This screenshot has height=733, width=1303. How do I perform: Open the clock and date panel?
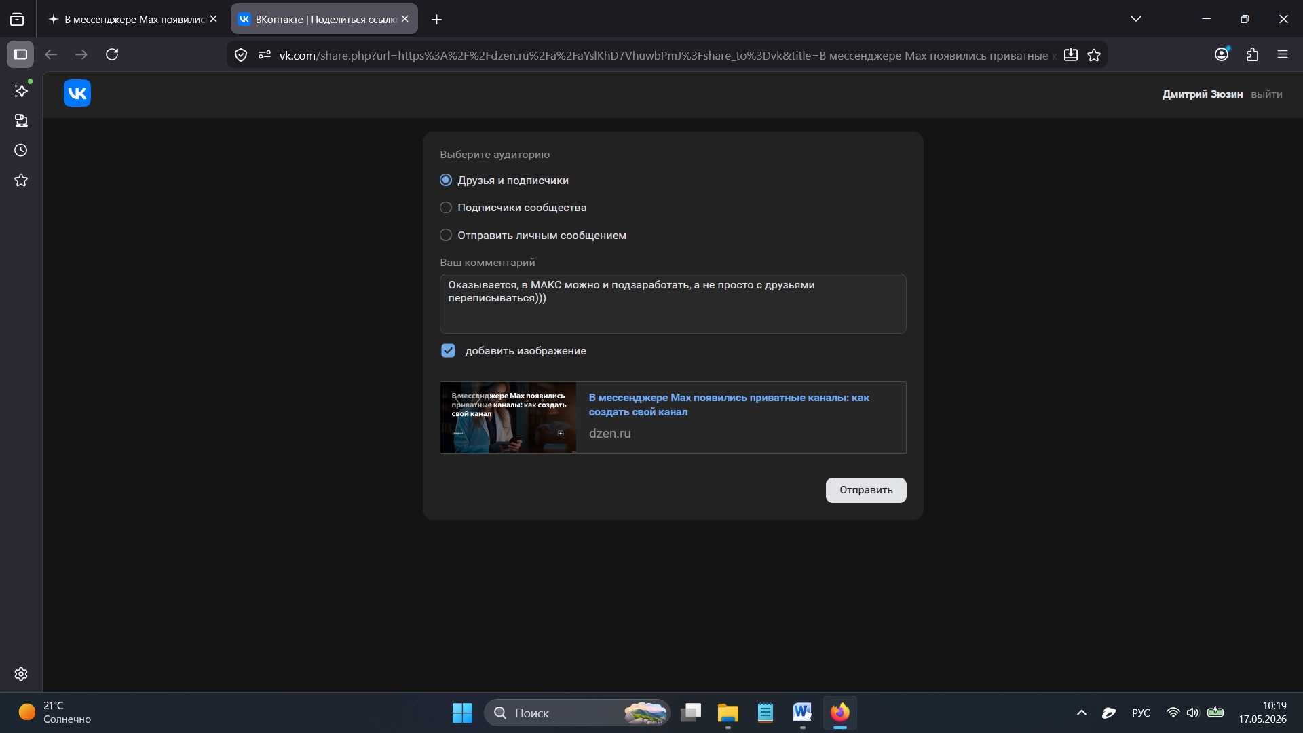1262,713
